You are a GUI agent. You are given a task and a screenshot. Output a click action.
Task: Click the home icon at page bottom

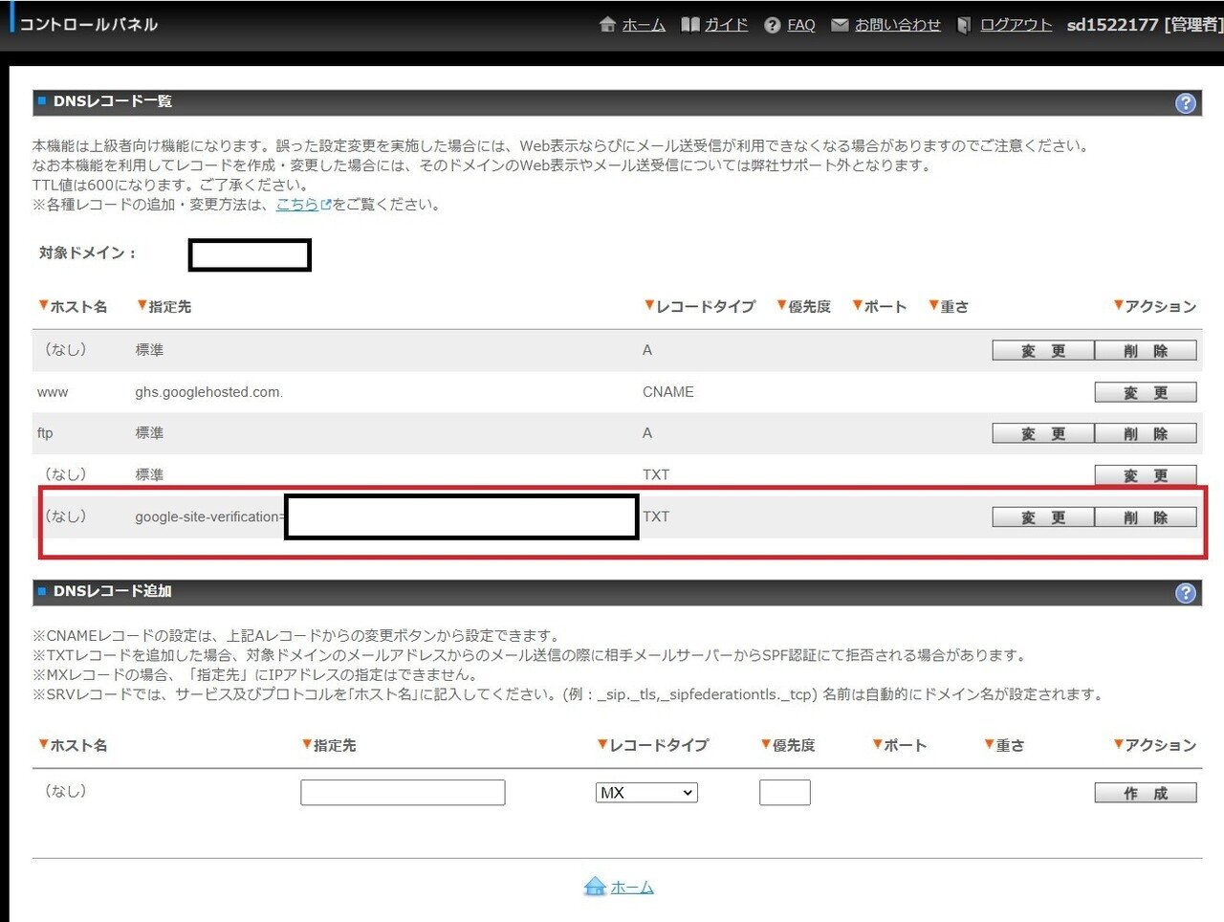point(595,887)
